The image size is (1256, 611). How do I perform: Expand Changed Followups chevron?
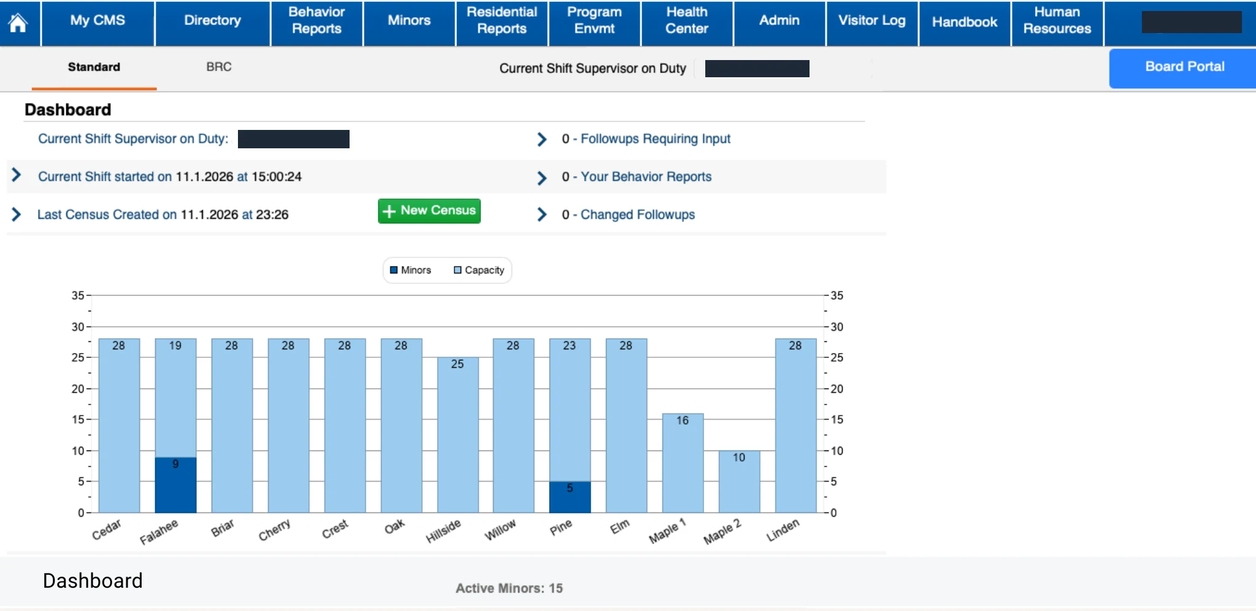point(542,214)
